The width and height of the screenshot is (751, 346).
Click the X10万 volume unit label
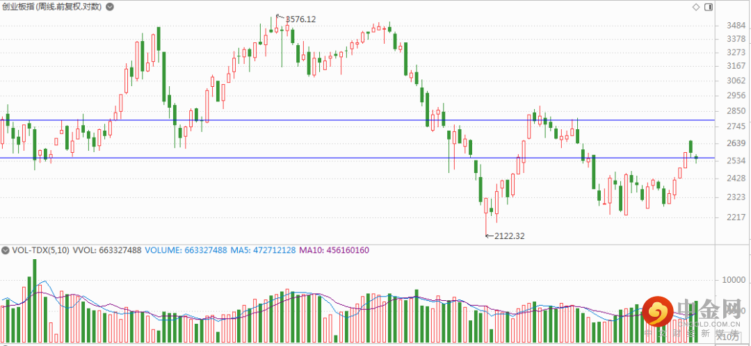[729, 336]
